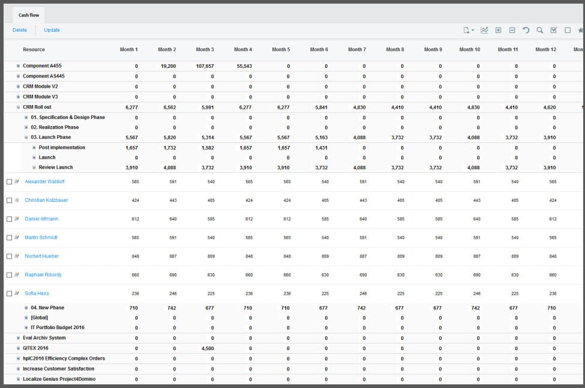
Task: Open the Daniel Altmann resource link
Action: coord(41,219)
